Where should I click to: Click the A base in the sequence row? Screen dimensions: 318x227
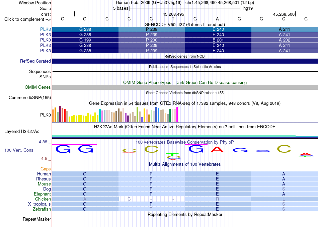217,19
